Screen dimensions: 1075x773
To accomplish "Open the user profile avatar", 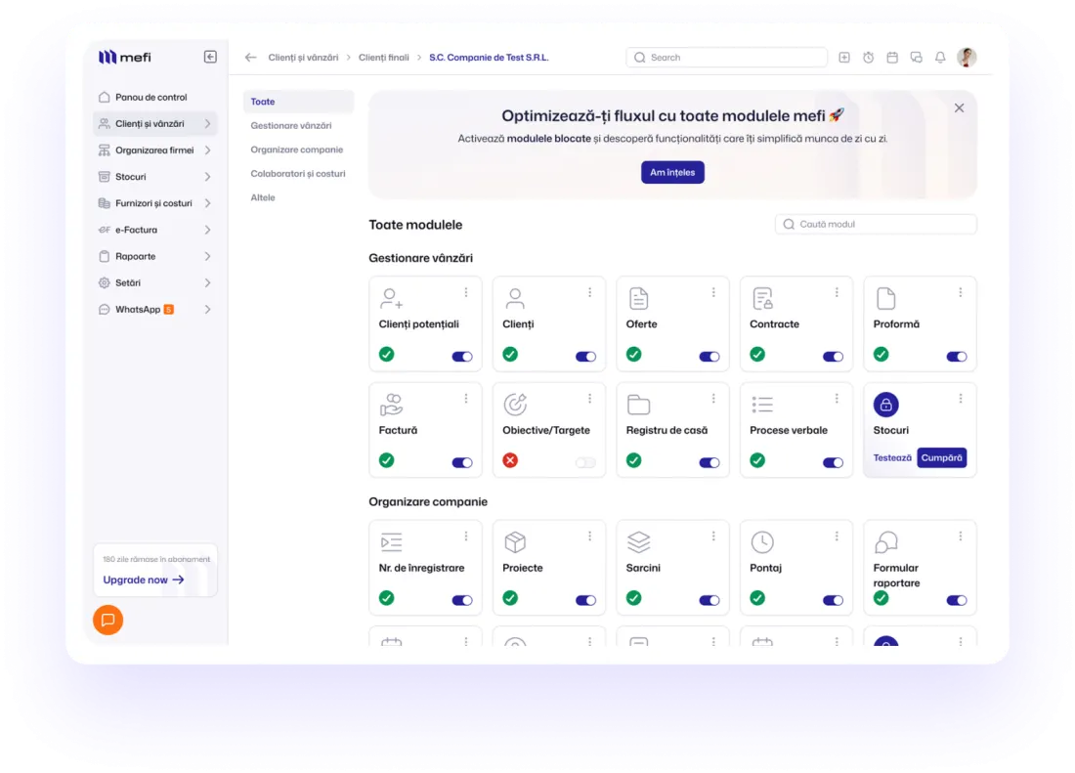I will [967, 58].
